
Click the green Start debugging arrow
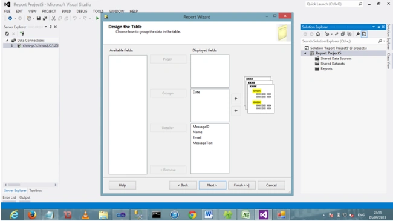tap(97, 18)
